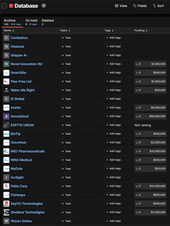This screenshot has height=226, width=170.
Task: Click the IncSight avatar icon
Action: pos(6,177)
